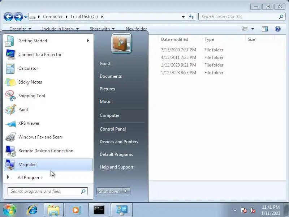This screenshot has height=217, width=289.
Task: Click the change view icon
Action: [245, 29]
